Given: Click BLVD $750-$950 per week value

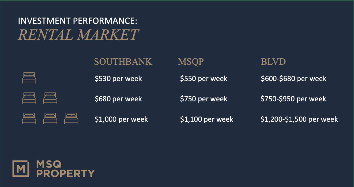Looking at the screenshot, I should 293,99.
